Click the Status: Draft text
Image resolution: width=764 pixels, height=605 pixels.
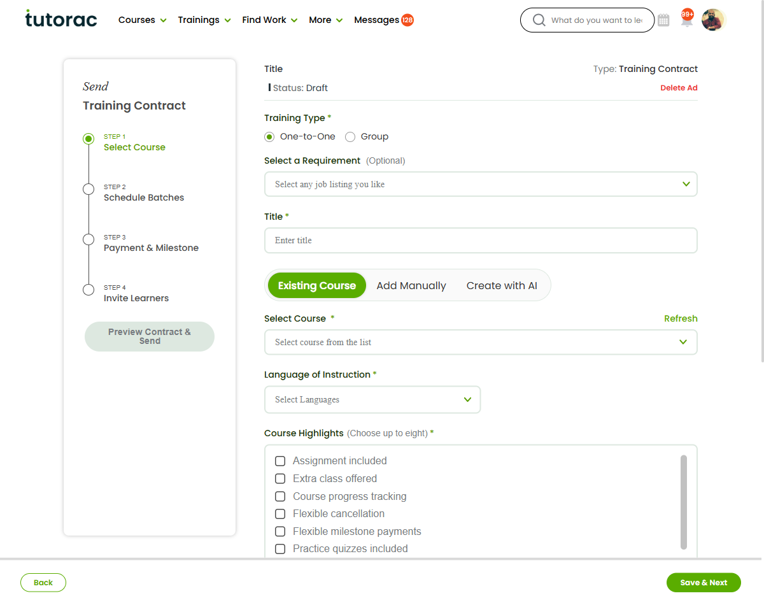point(300,88)
